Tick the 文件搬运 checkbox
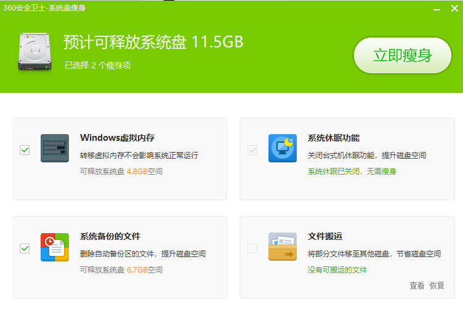 pos(252,248)
